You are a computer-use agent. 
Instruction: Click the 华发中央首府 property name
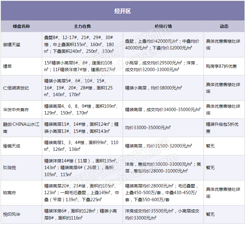[16, 110]
